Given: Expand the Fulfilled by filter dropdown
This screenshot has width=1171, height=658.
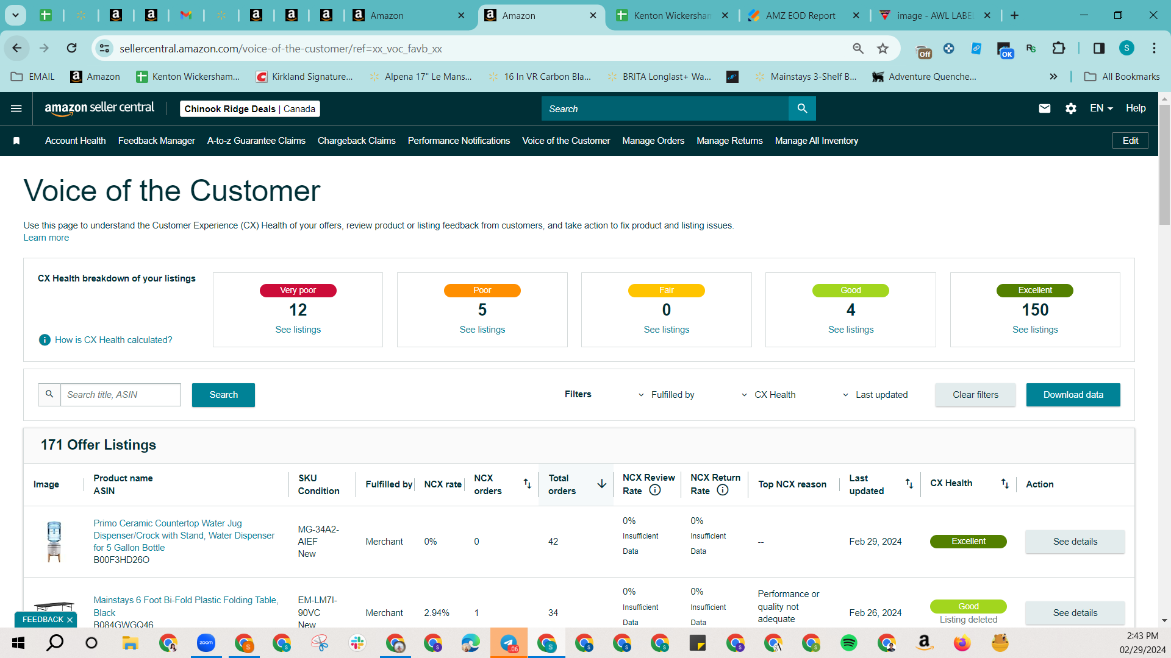Looking at the screenshot, I should pos(666,395).
